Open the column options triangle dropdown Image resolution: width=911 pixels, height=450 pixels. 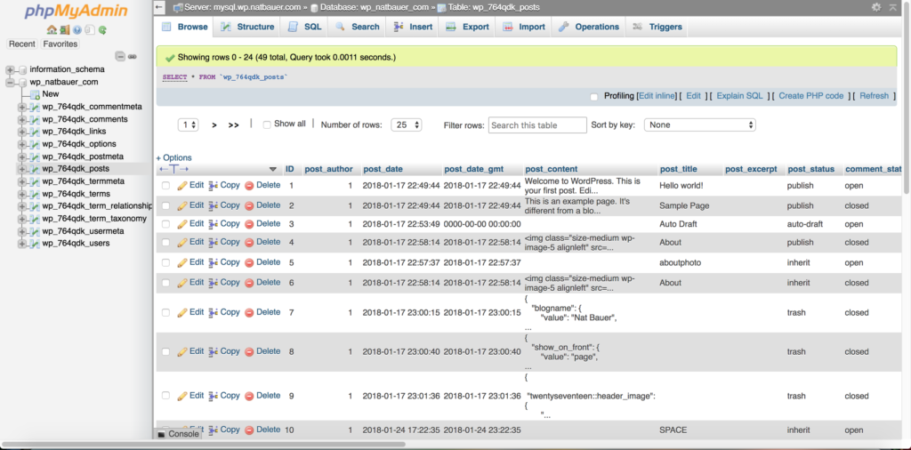(273, 170)
